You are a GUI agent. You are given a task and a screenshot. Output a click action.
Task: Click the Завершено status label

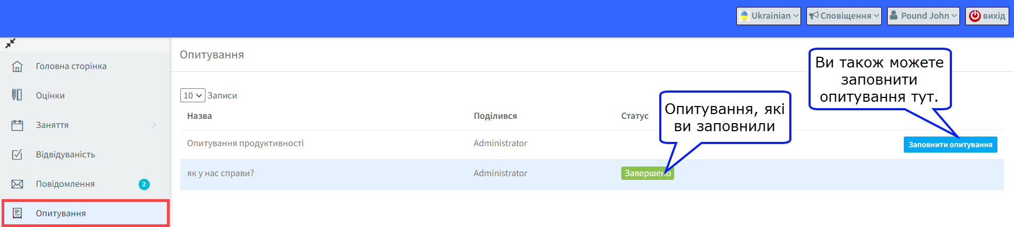coord(647,173)
